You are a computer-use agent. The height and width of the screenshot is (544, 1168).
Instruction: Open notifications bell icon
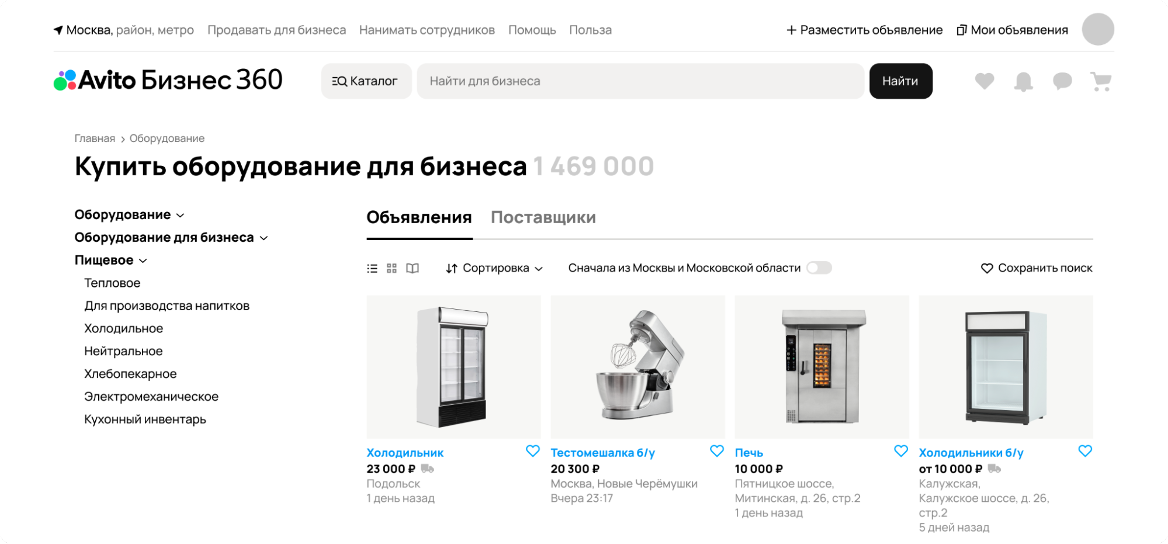tap(1023, 82)
